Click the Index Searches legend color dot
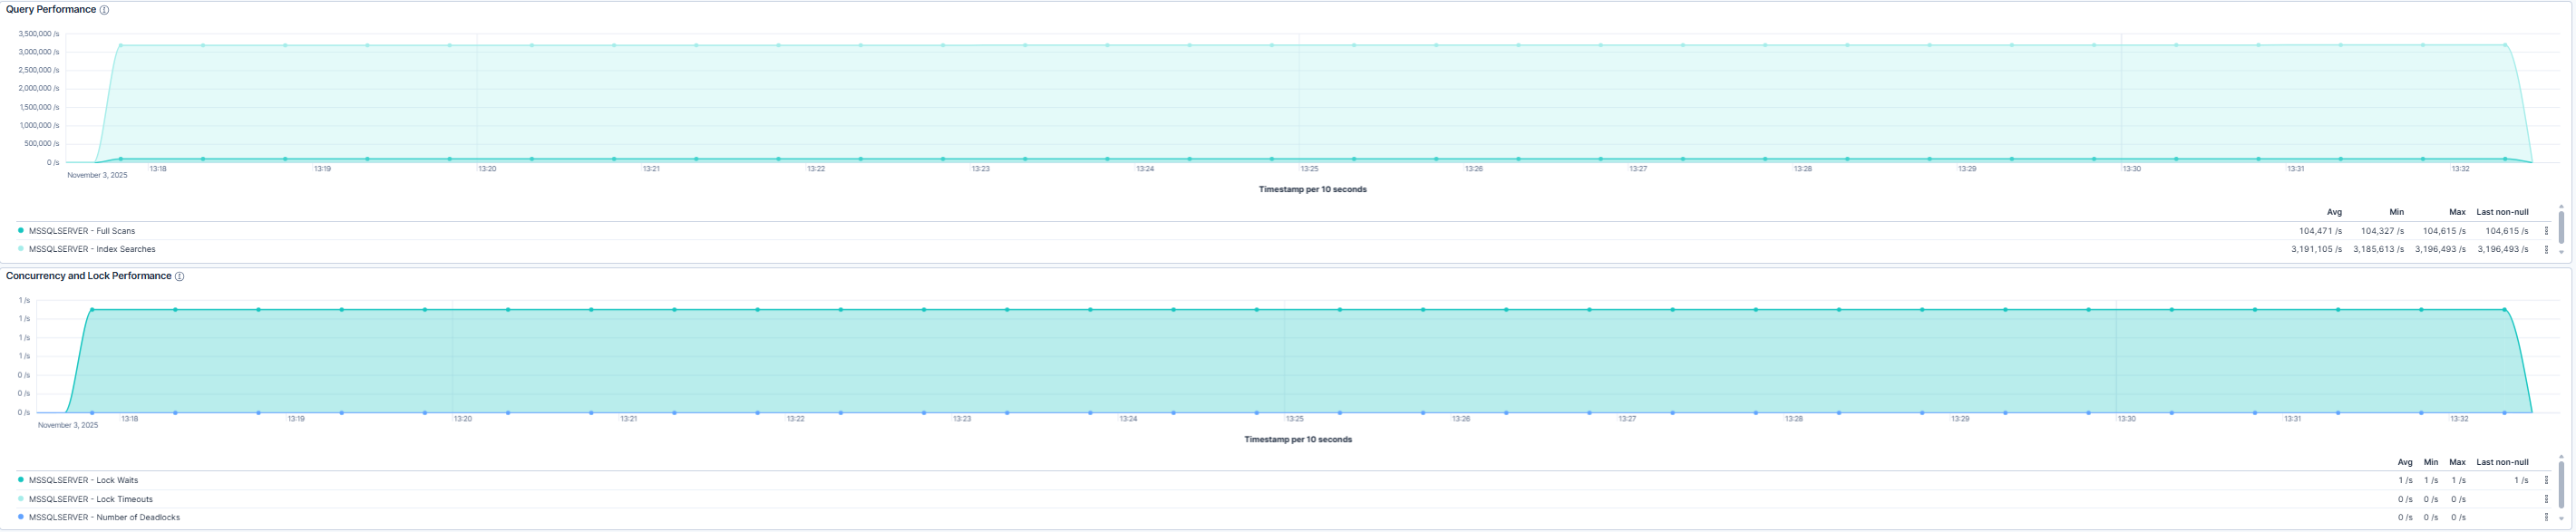The image size is (2576, 532). [x=21, y=249]
